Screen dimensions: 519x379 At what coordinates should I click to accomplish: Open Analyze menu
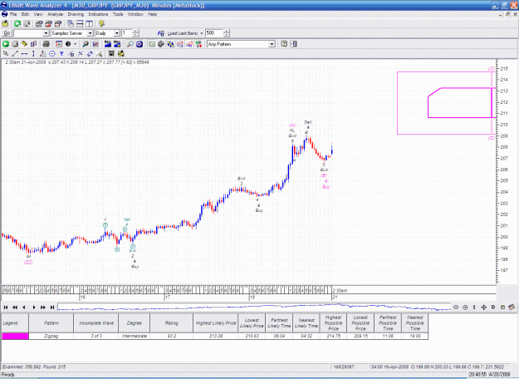[55, 14]
